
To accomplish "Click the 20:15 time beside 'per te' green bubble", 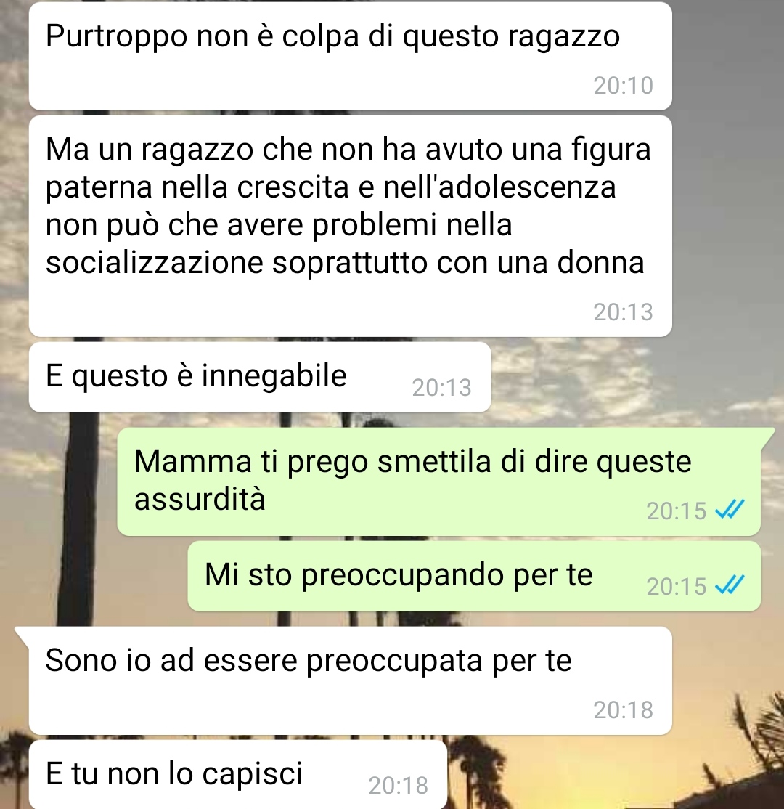I will [677, 587].
